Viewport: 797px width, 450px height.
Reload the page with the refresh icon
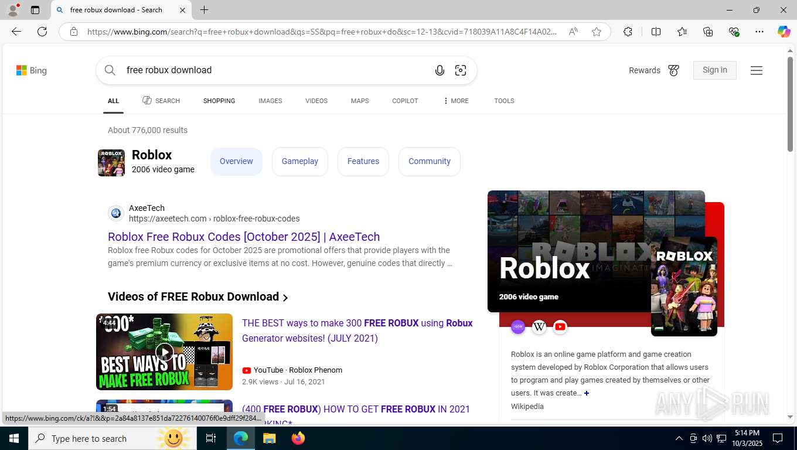point(42,32)
